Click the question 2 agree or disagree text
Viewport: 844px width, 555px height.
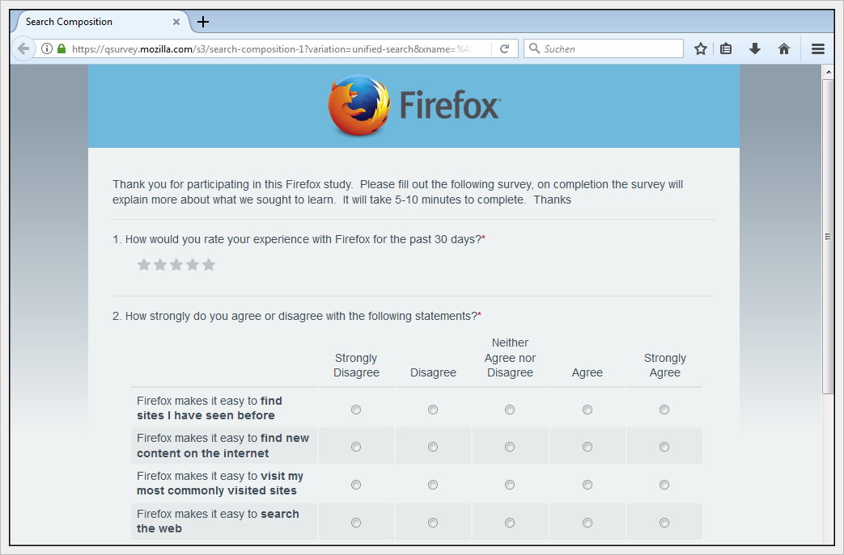tap(297, 316)
